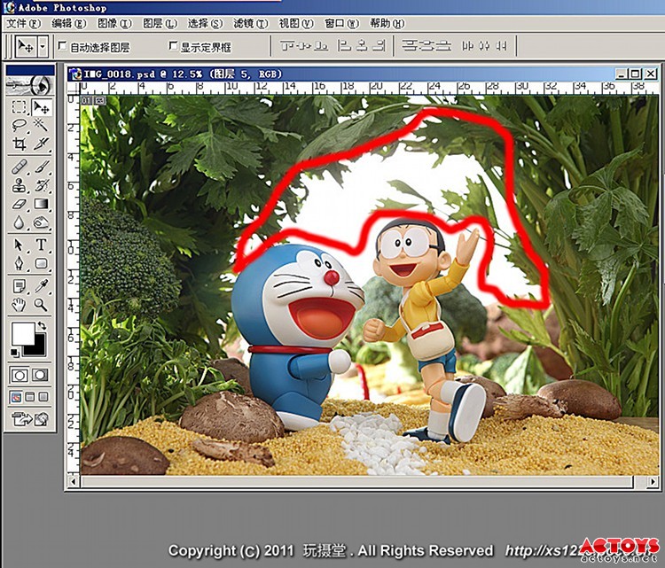Set Full Screen Mode with menu bar
665x568 pixels.
pos(29,397)
